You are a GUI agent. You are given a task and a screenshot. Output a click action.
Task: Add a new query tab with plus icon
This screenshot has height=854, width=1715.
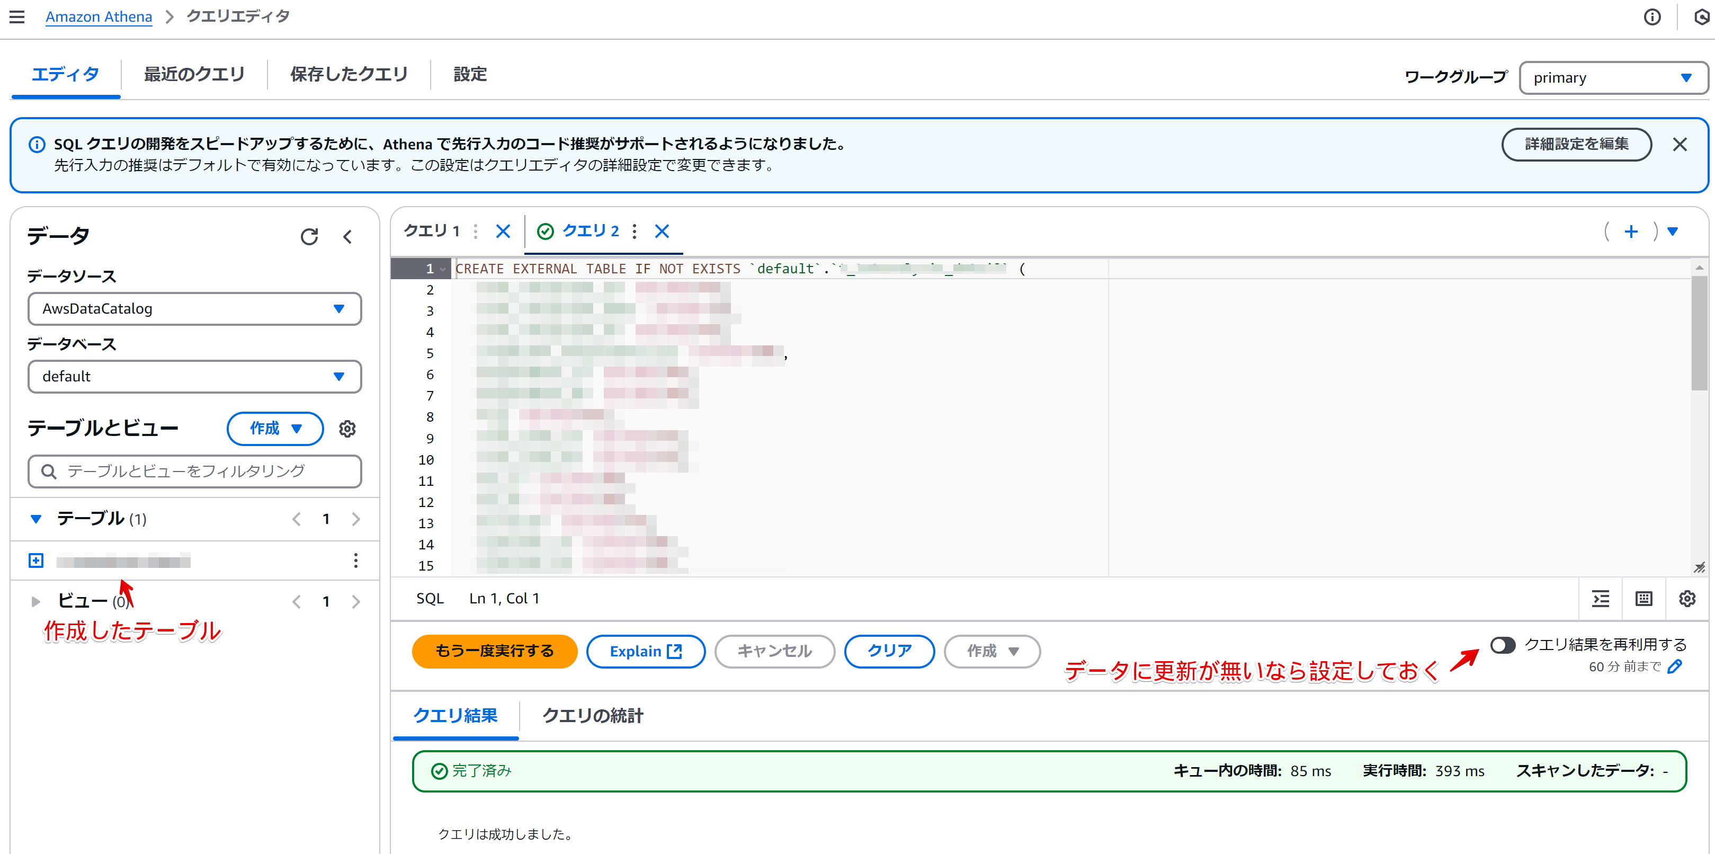(1630, 231)
